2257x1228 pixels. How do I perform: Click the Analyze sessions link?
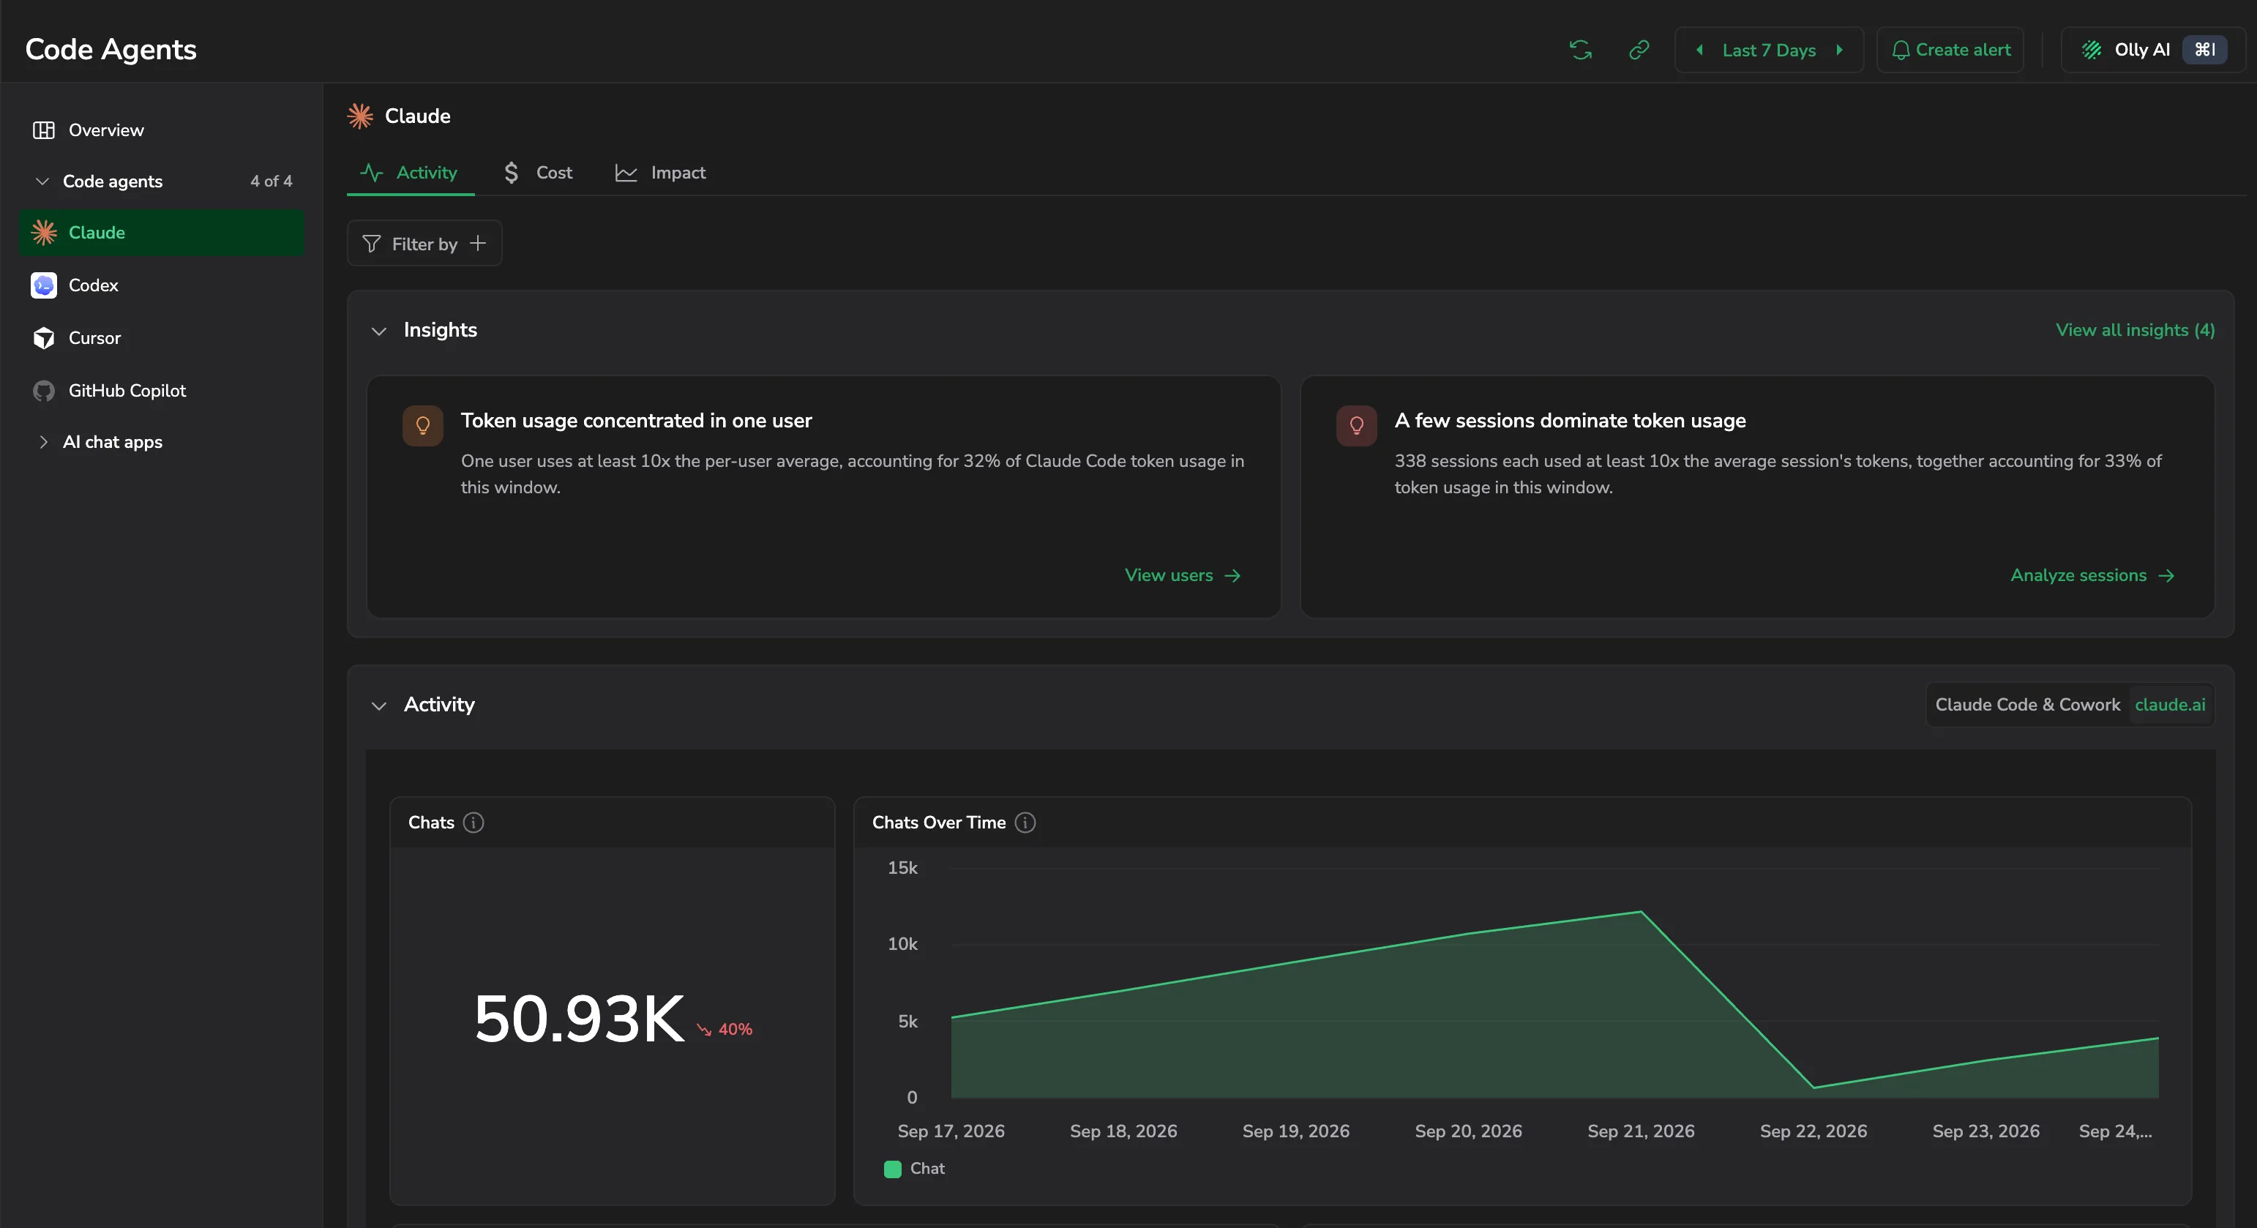click(2092, 575)
